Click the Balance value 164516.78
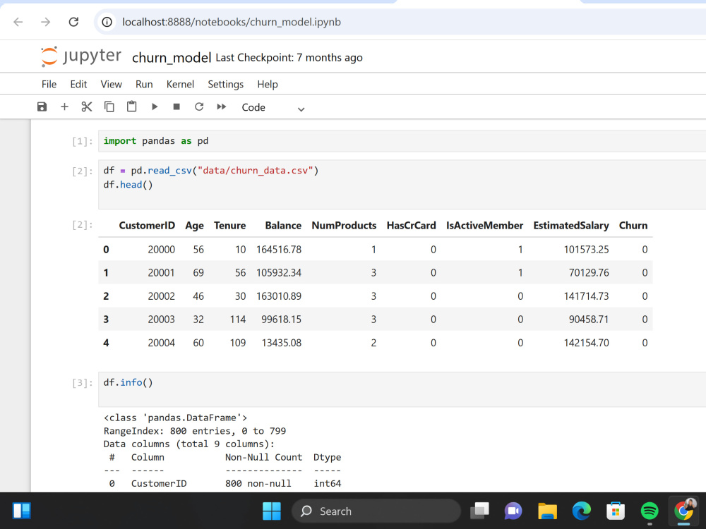This screenshot has height=529, width=706. (x=279, y=250)
